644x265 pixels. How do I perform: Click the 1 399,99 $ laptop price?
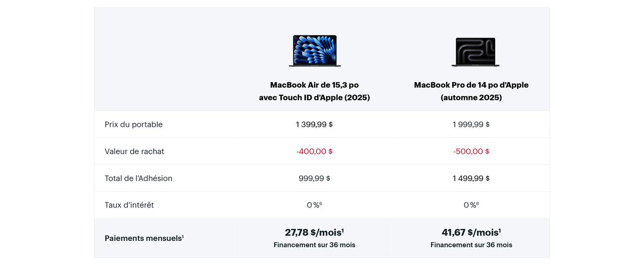pyautogui.click(x=314, y=124)
